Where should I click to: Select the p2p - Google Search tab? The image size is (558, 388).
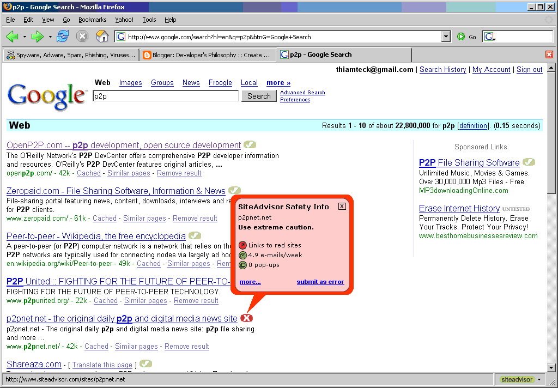(344, 54)
